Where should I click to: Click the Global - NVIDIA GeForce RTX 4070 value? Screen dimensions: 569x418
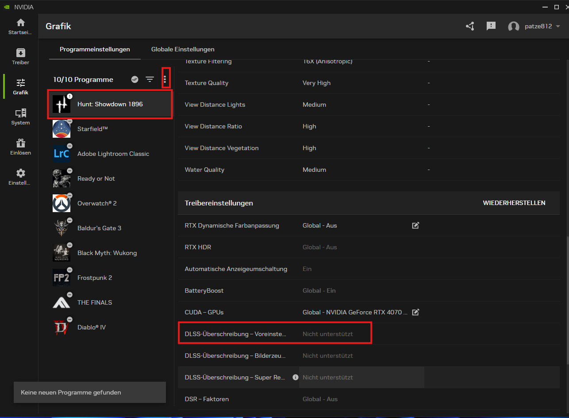[355, 312]
